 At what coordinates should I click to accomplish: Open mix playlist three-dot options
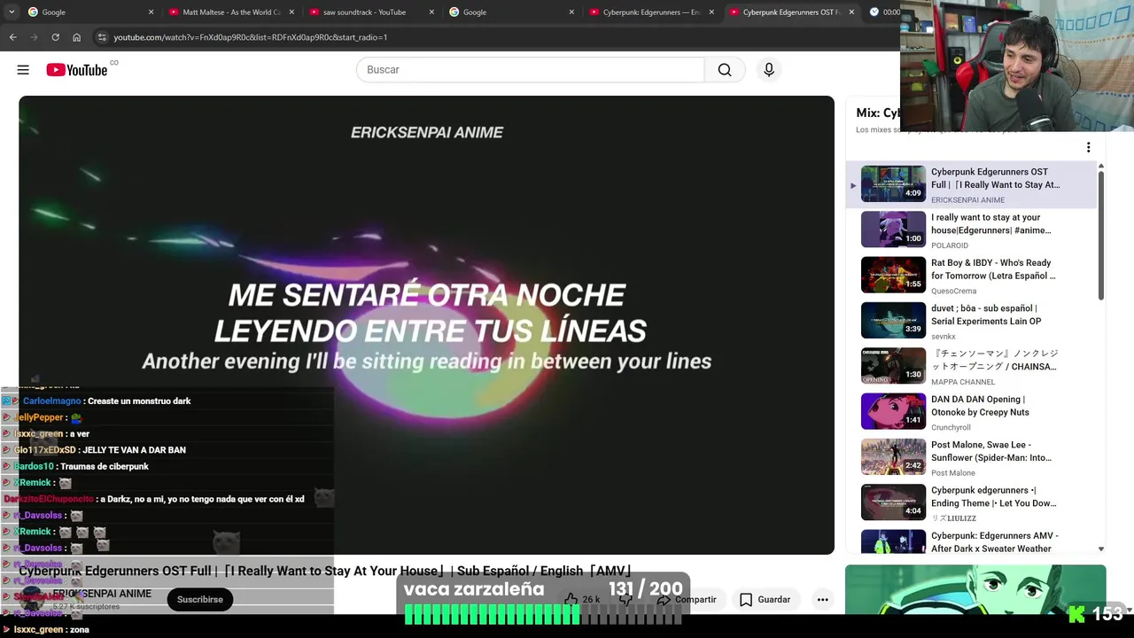1088,148
